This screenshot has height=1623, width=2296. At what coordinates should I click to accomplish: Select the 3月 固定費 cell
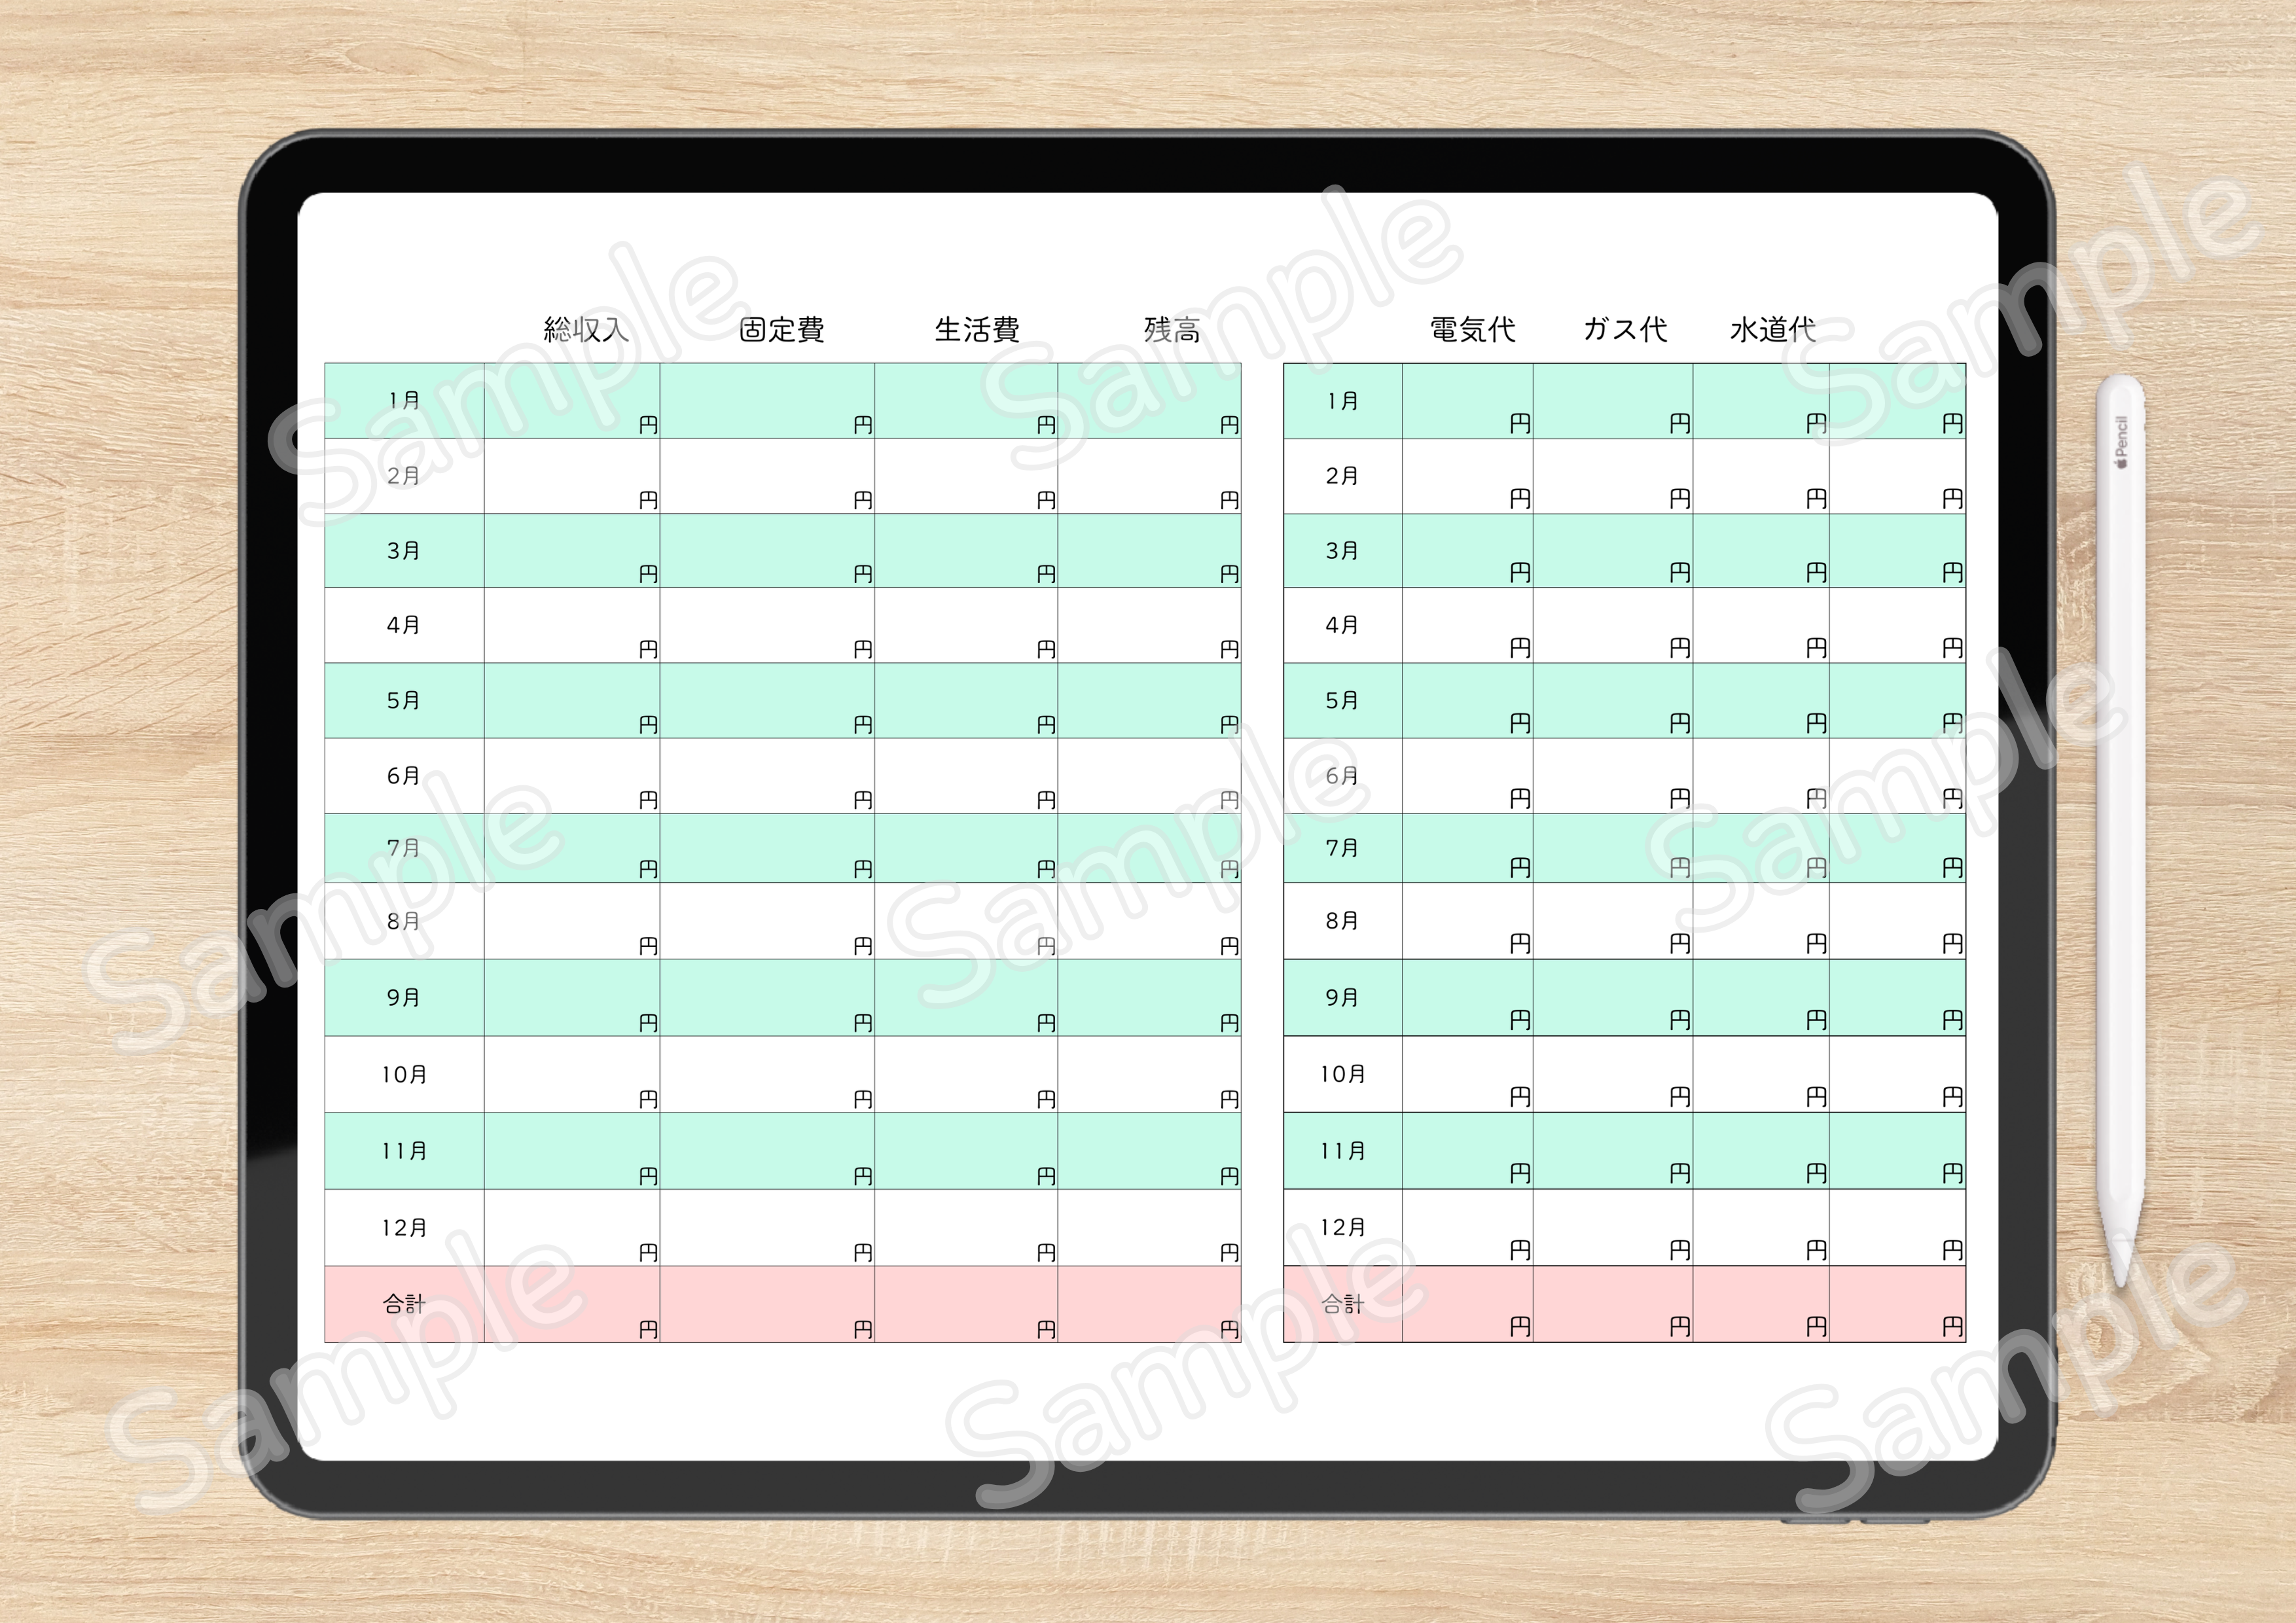tap(766, 551)
